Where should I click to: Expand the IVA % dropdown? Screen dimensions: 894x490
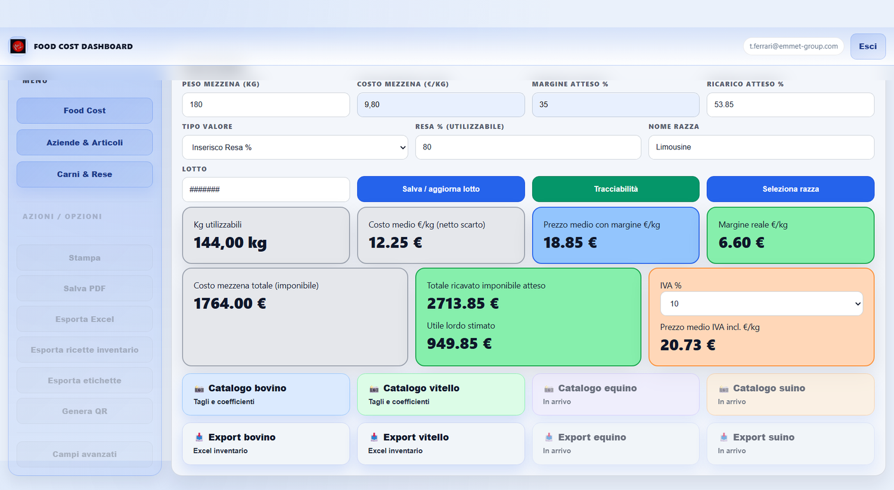click(x=761, y=304)
